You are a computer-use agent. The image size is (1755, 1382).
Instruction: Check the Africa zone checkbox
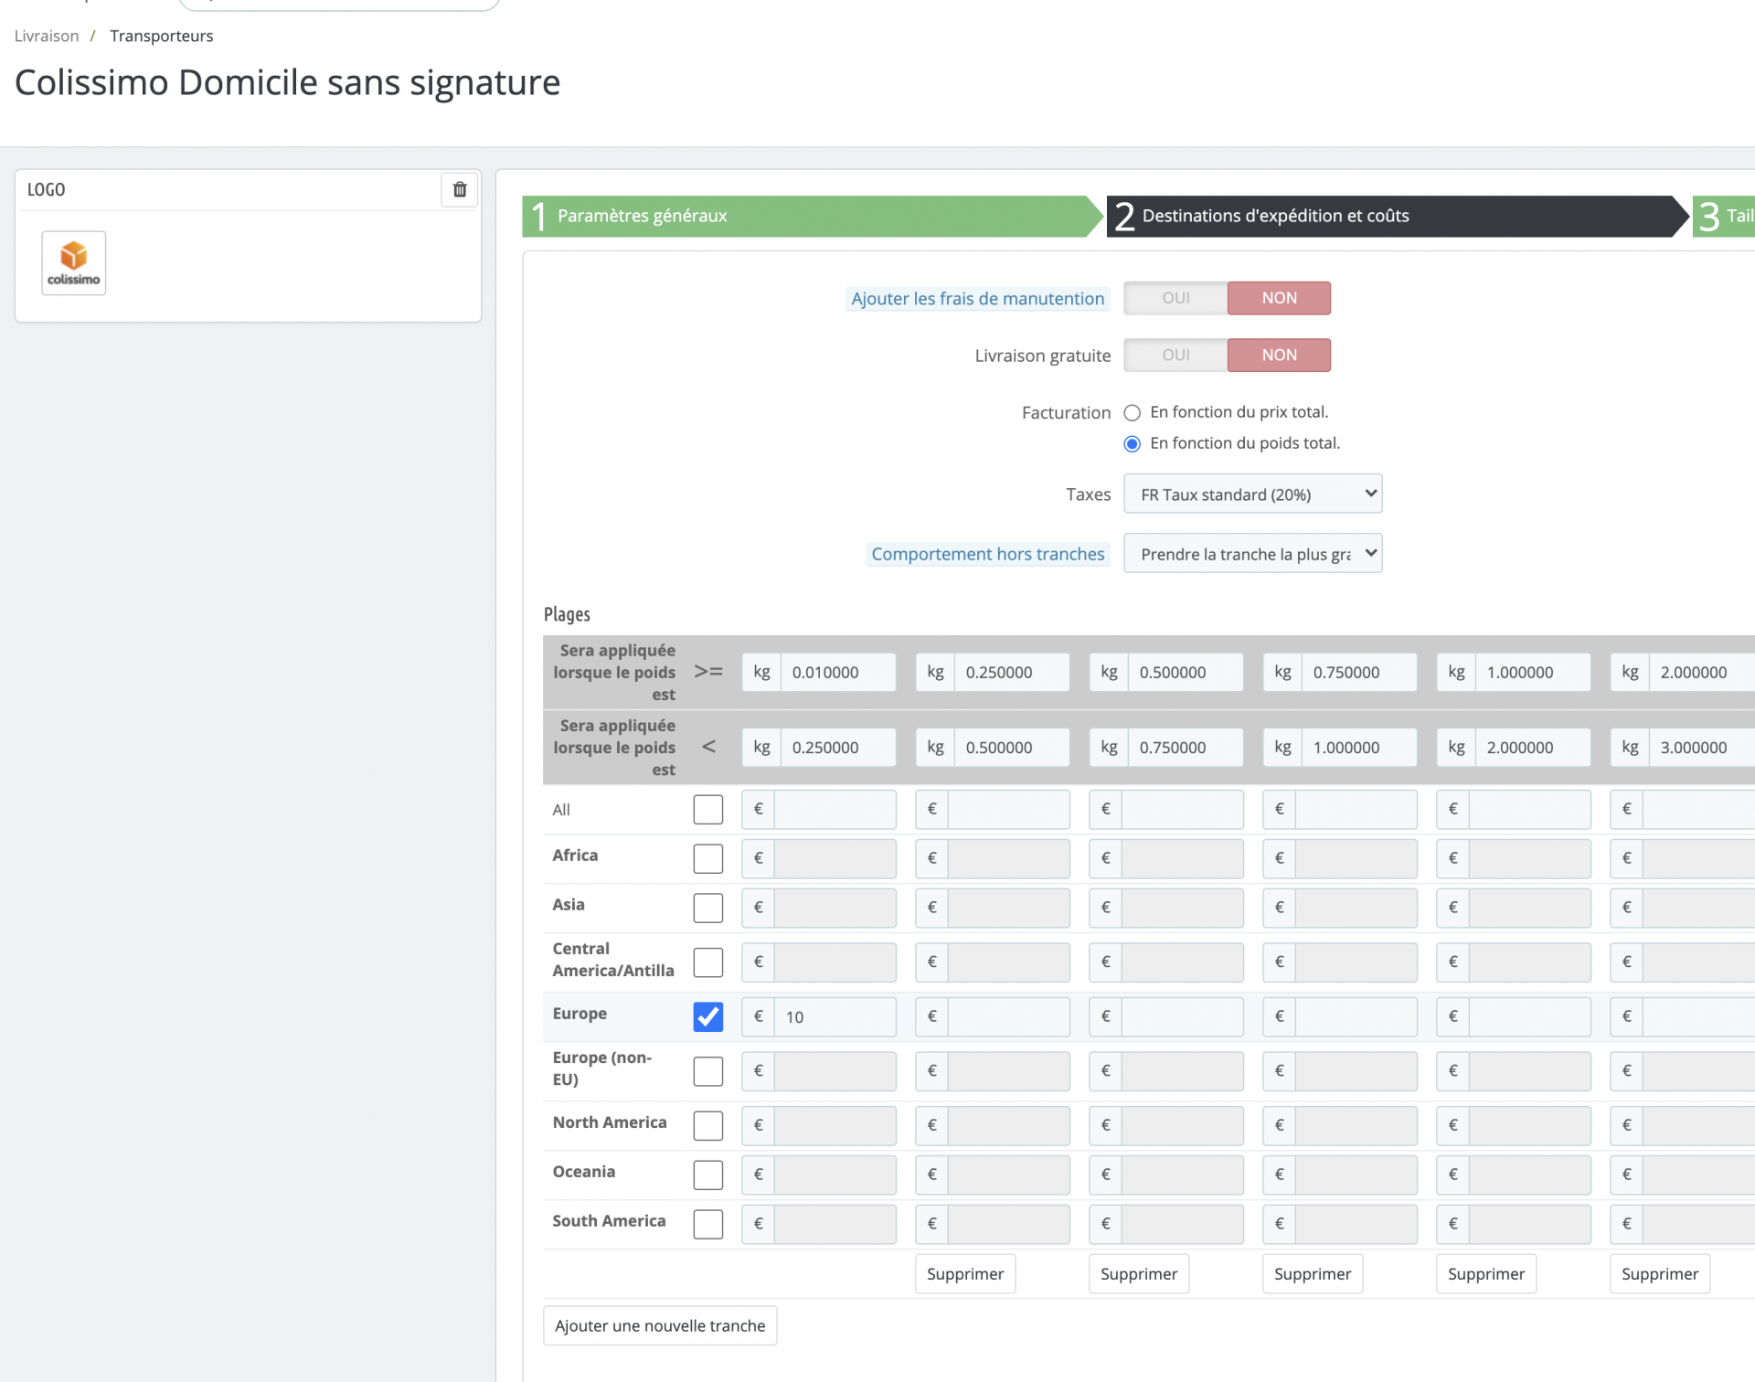707,858
